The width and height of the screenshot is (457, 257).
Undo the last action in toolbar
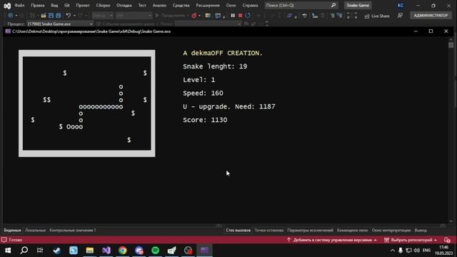69,16
